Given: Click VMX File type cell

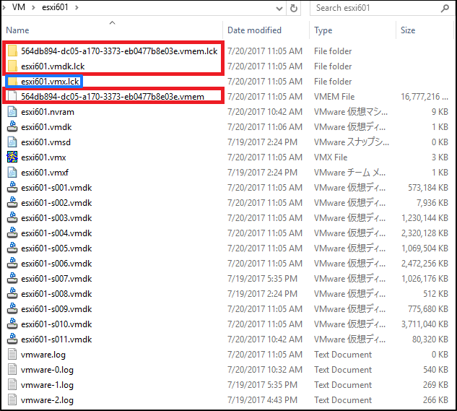Looking at the screenshot, I should pyautogui.click(x=331, y=157).
